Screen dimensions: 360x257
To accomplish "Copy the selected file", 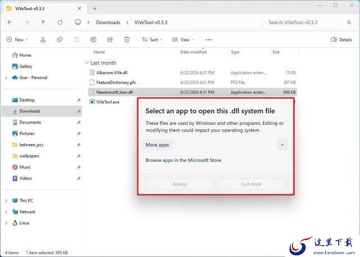I will [x=60, y=40].
